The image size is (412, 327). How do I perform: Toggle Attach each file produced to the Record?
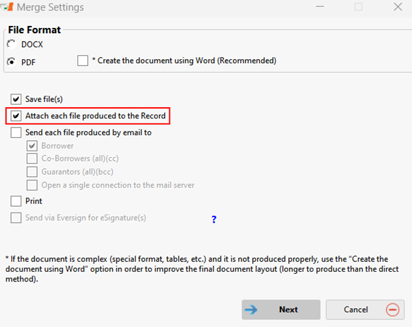[16, 116]
